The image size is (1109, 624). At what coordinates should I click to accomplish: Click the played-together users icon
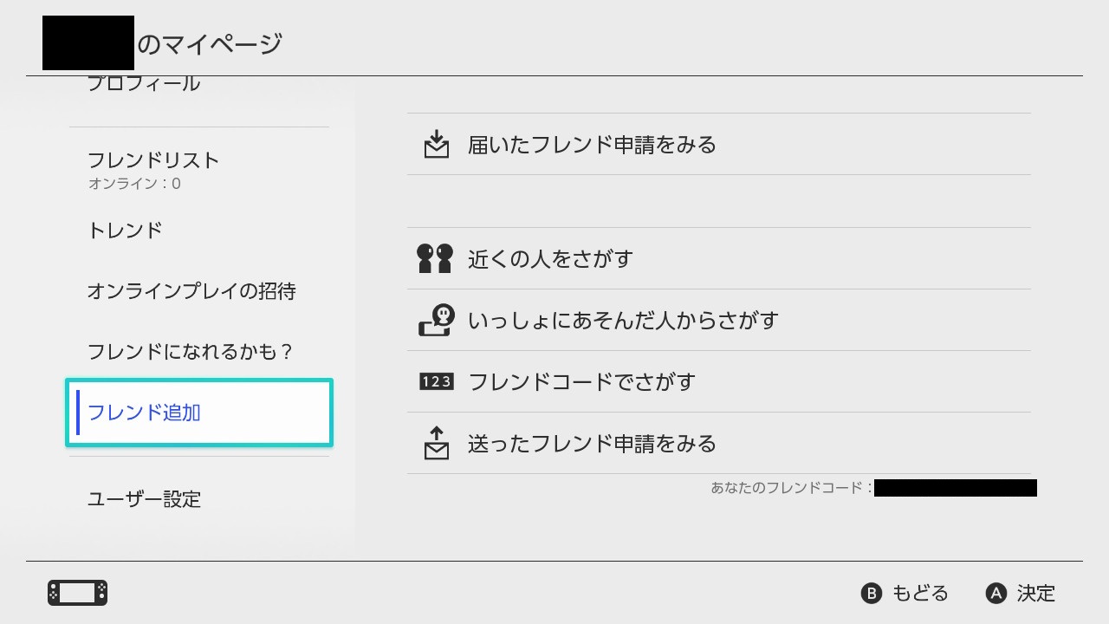(x=436, y=320)
